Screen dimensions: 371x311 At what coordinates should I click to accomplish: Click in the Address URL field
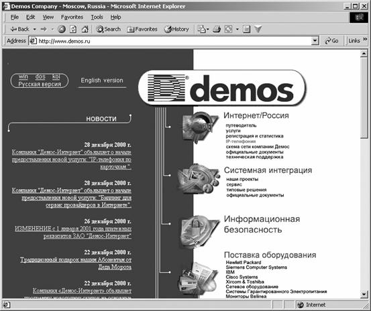pyautogui.click(x=174, y=41)
